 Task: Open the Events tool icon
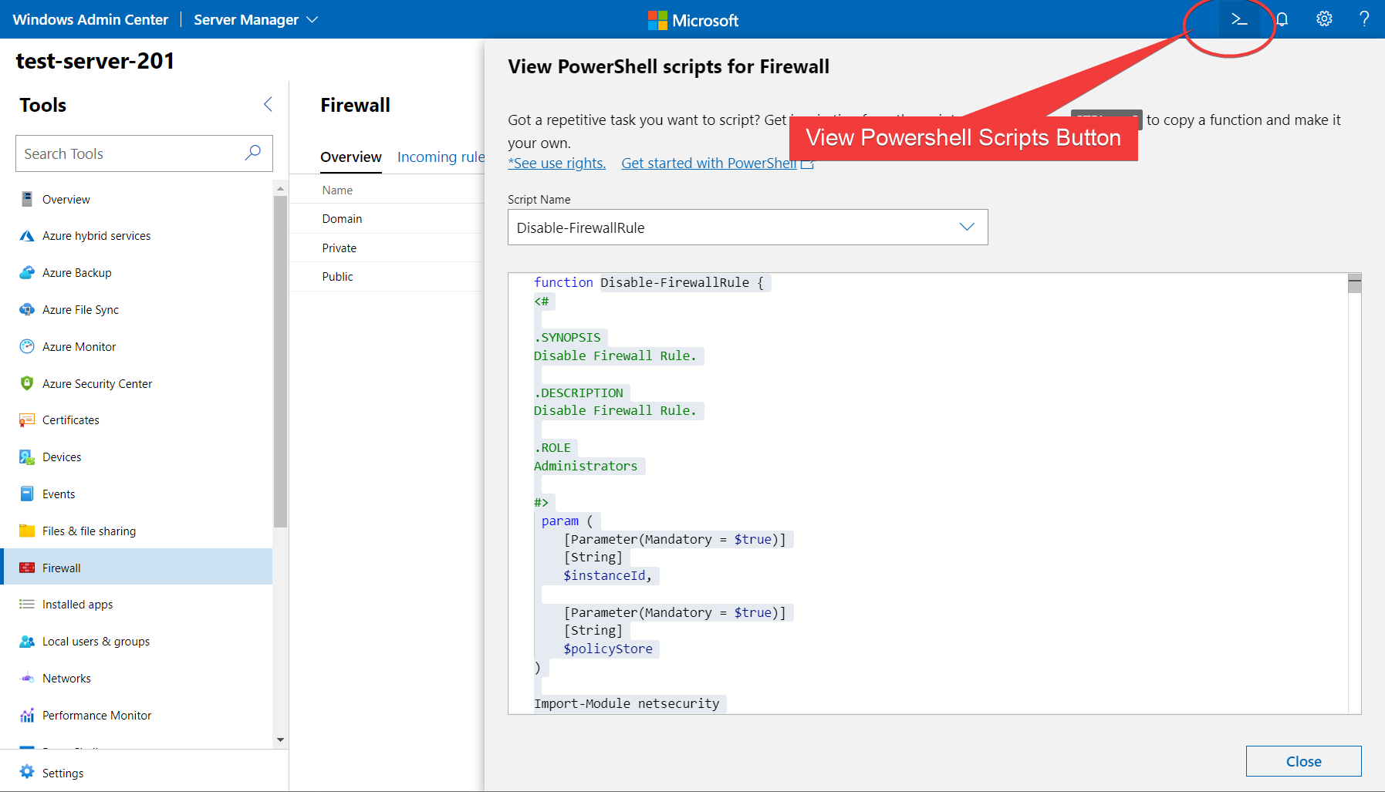coord(27,494)
